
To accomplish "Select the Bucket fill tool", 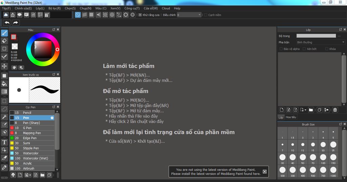I will pos(4,84).
